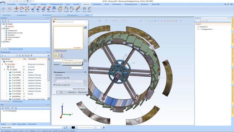Viewport: 234px width, 132px height.
Task: Expand the SN-053995 Rosette row
Action: click(7, 72)
